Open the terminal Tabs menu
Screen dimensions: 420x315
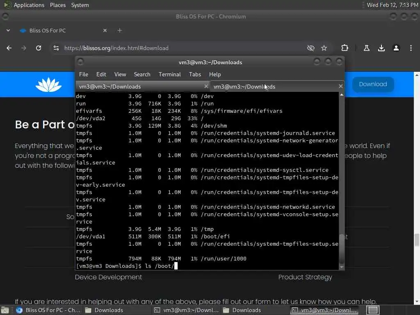point(195,74)
